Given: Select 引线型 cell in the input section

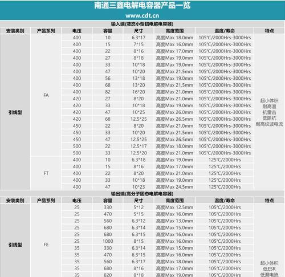Looking at the screenshot, I should click(x=15, y=112).
